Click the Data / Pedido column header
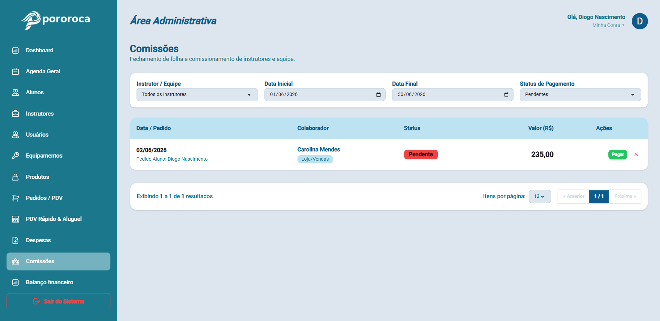The image size is (660, 321). (153, 128)
